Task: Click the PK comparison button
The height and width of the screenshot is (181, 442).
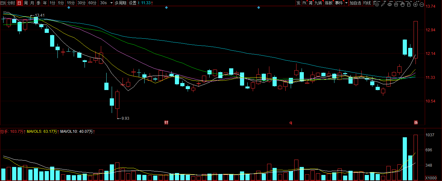Action: click(304, 3)
